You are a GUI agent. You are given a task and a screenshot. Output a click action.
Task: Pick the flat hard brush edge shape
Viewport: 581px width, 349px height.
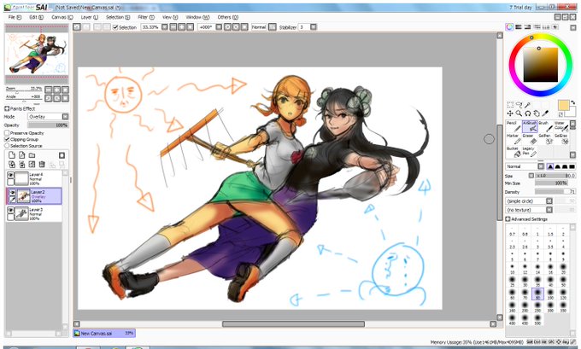point(572,166)
